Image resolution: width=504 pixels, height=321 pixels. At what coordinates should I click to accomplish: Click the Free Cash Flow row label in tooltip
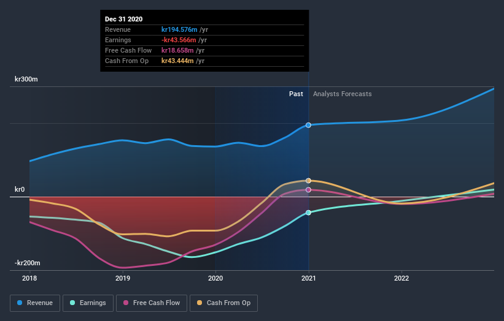(128, 50)
